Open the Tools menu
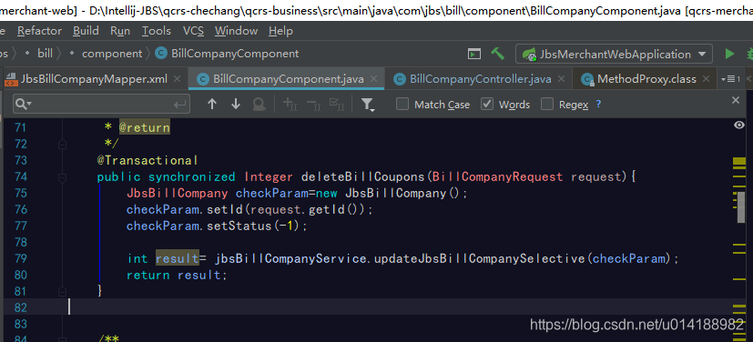Image resolution: width=753 pixels, height=342 pixels. point(157,31)
